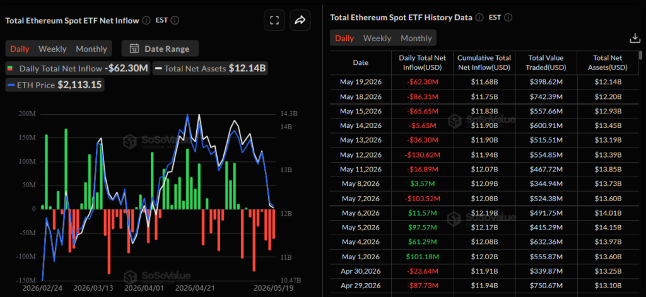
Task: Click the Daily tab above the chart
Action: pos(20,49)
